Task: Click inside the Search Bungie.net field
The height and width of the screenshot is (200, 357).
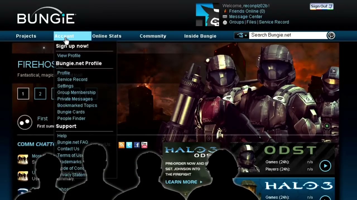Action: (288, 35)
